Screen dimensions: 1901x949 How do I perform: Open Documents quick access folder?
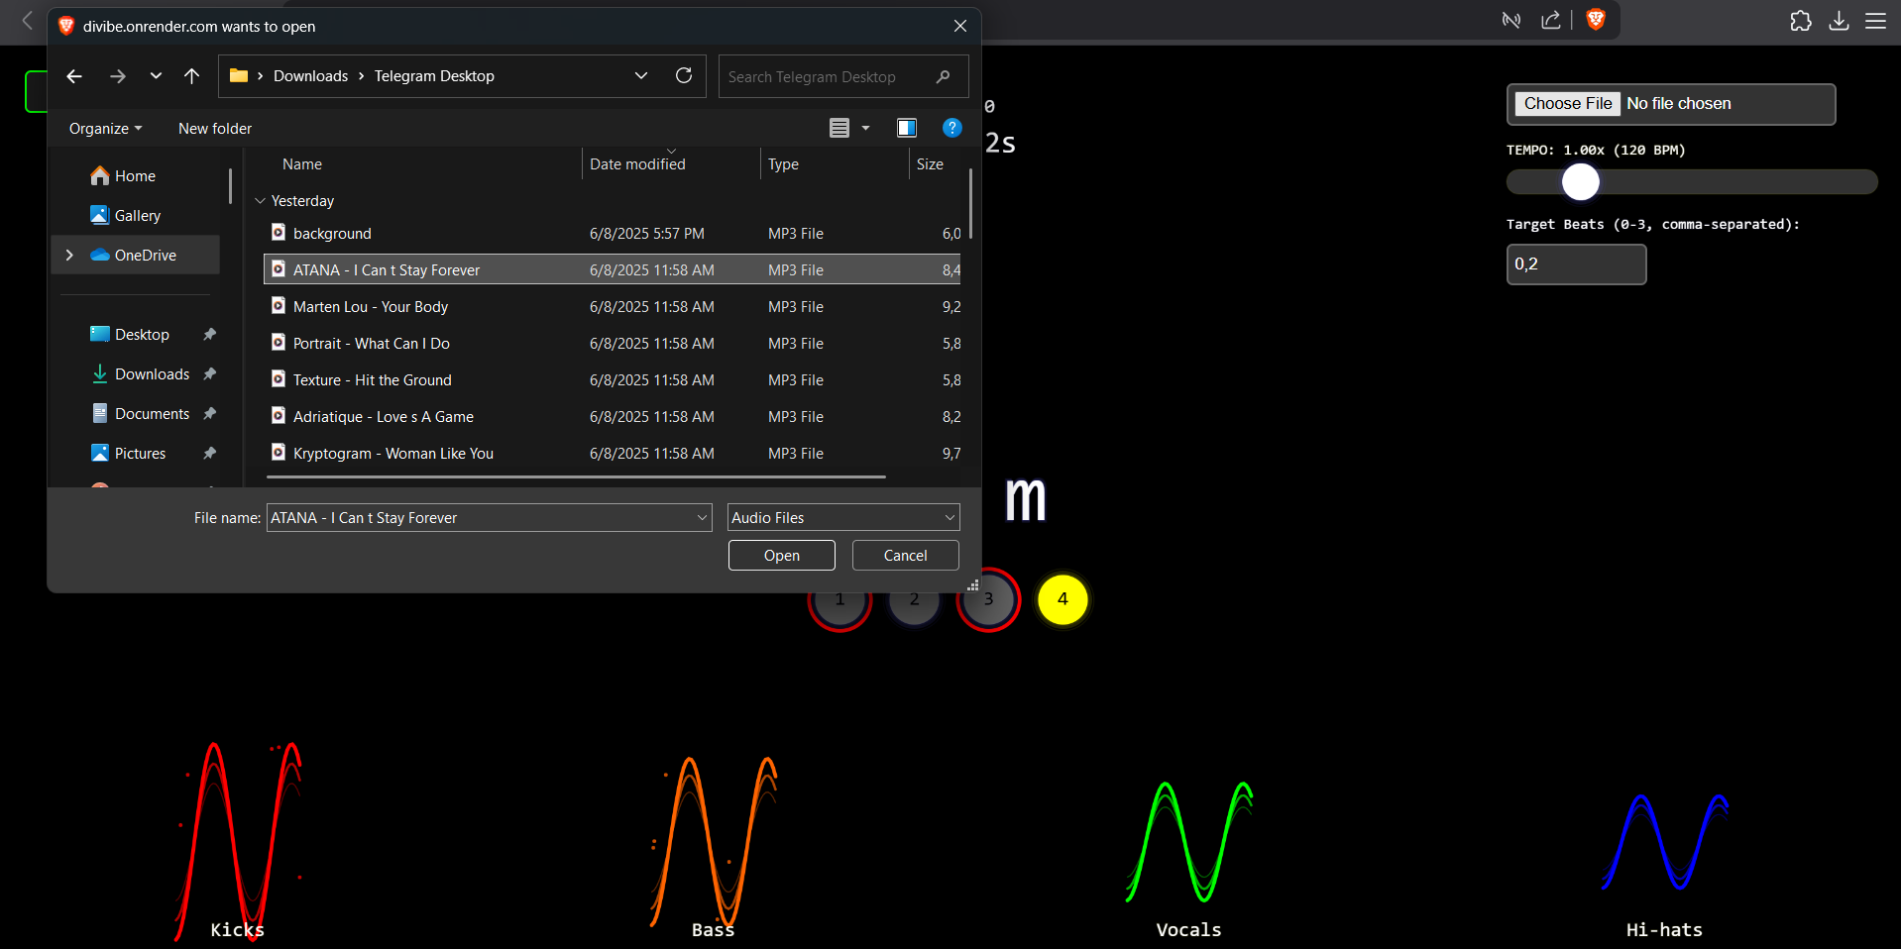(152, 414)
